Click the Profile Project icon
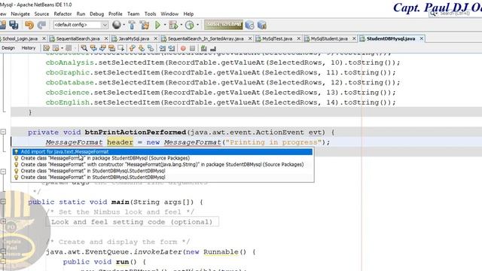Image resolution: width=482 pixels, height=271 pixels. pyautogui.click(x=190, y=25)
